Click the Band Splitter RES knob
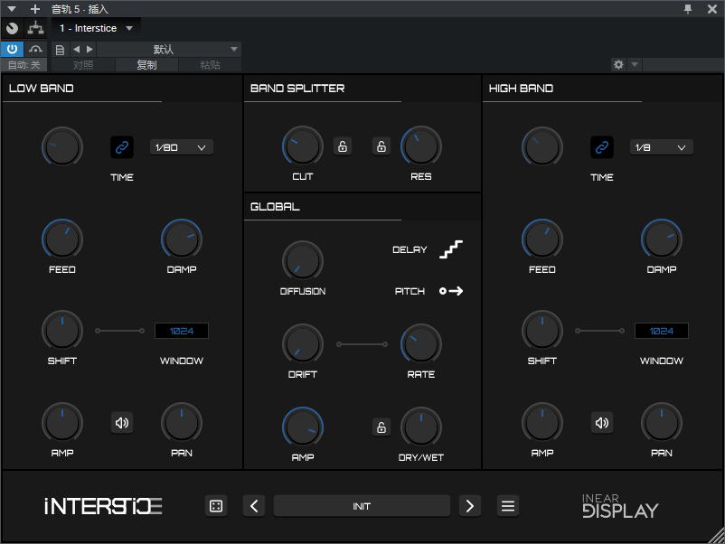Image resolution: width=725 pixels, height=544 pixels. pyautogui.click(x=420, y=146)
